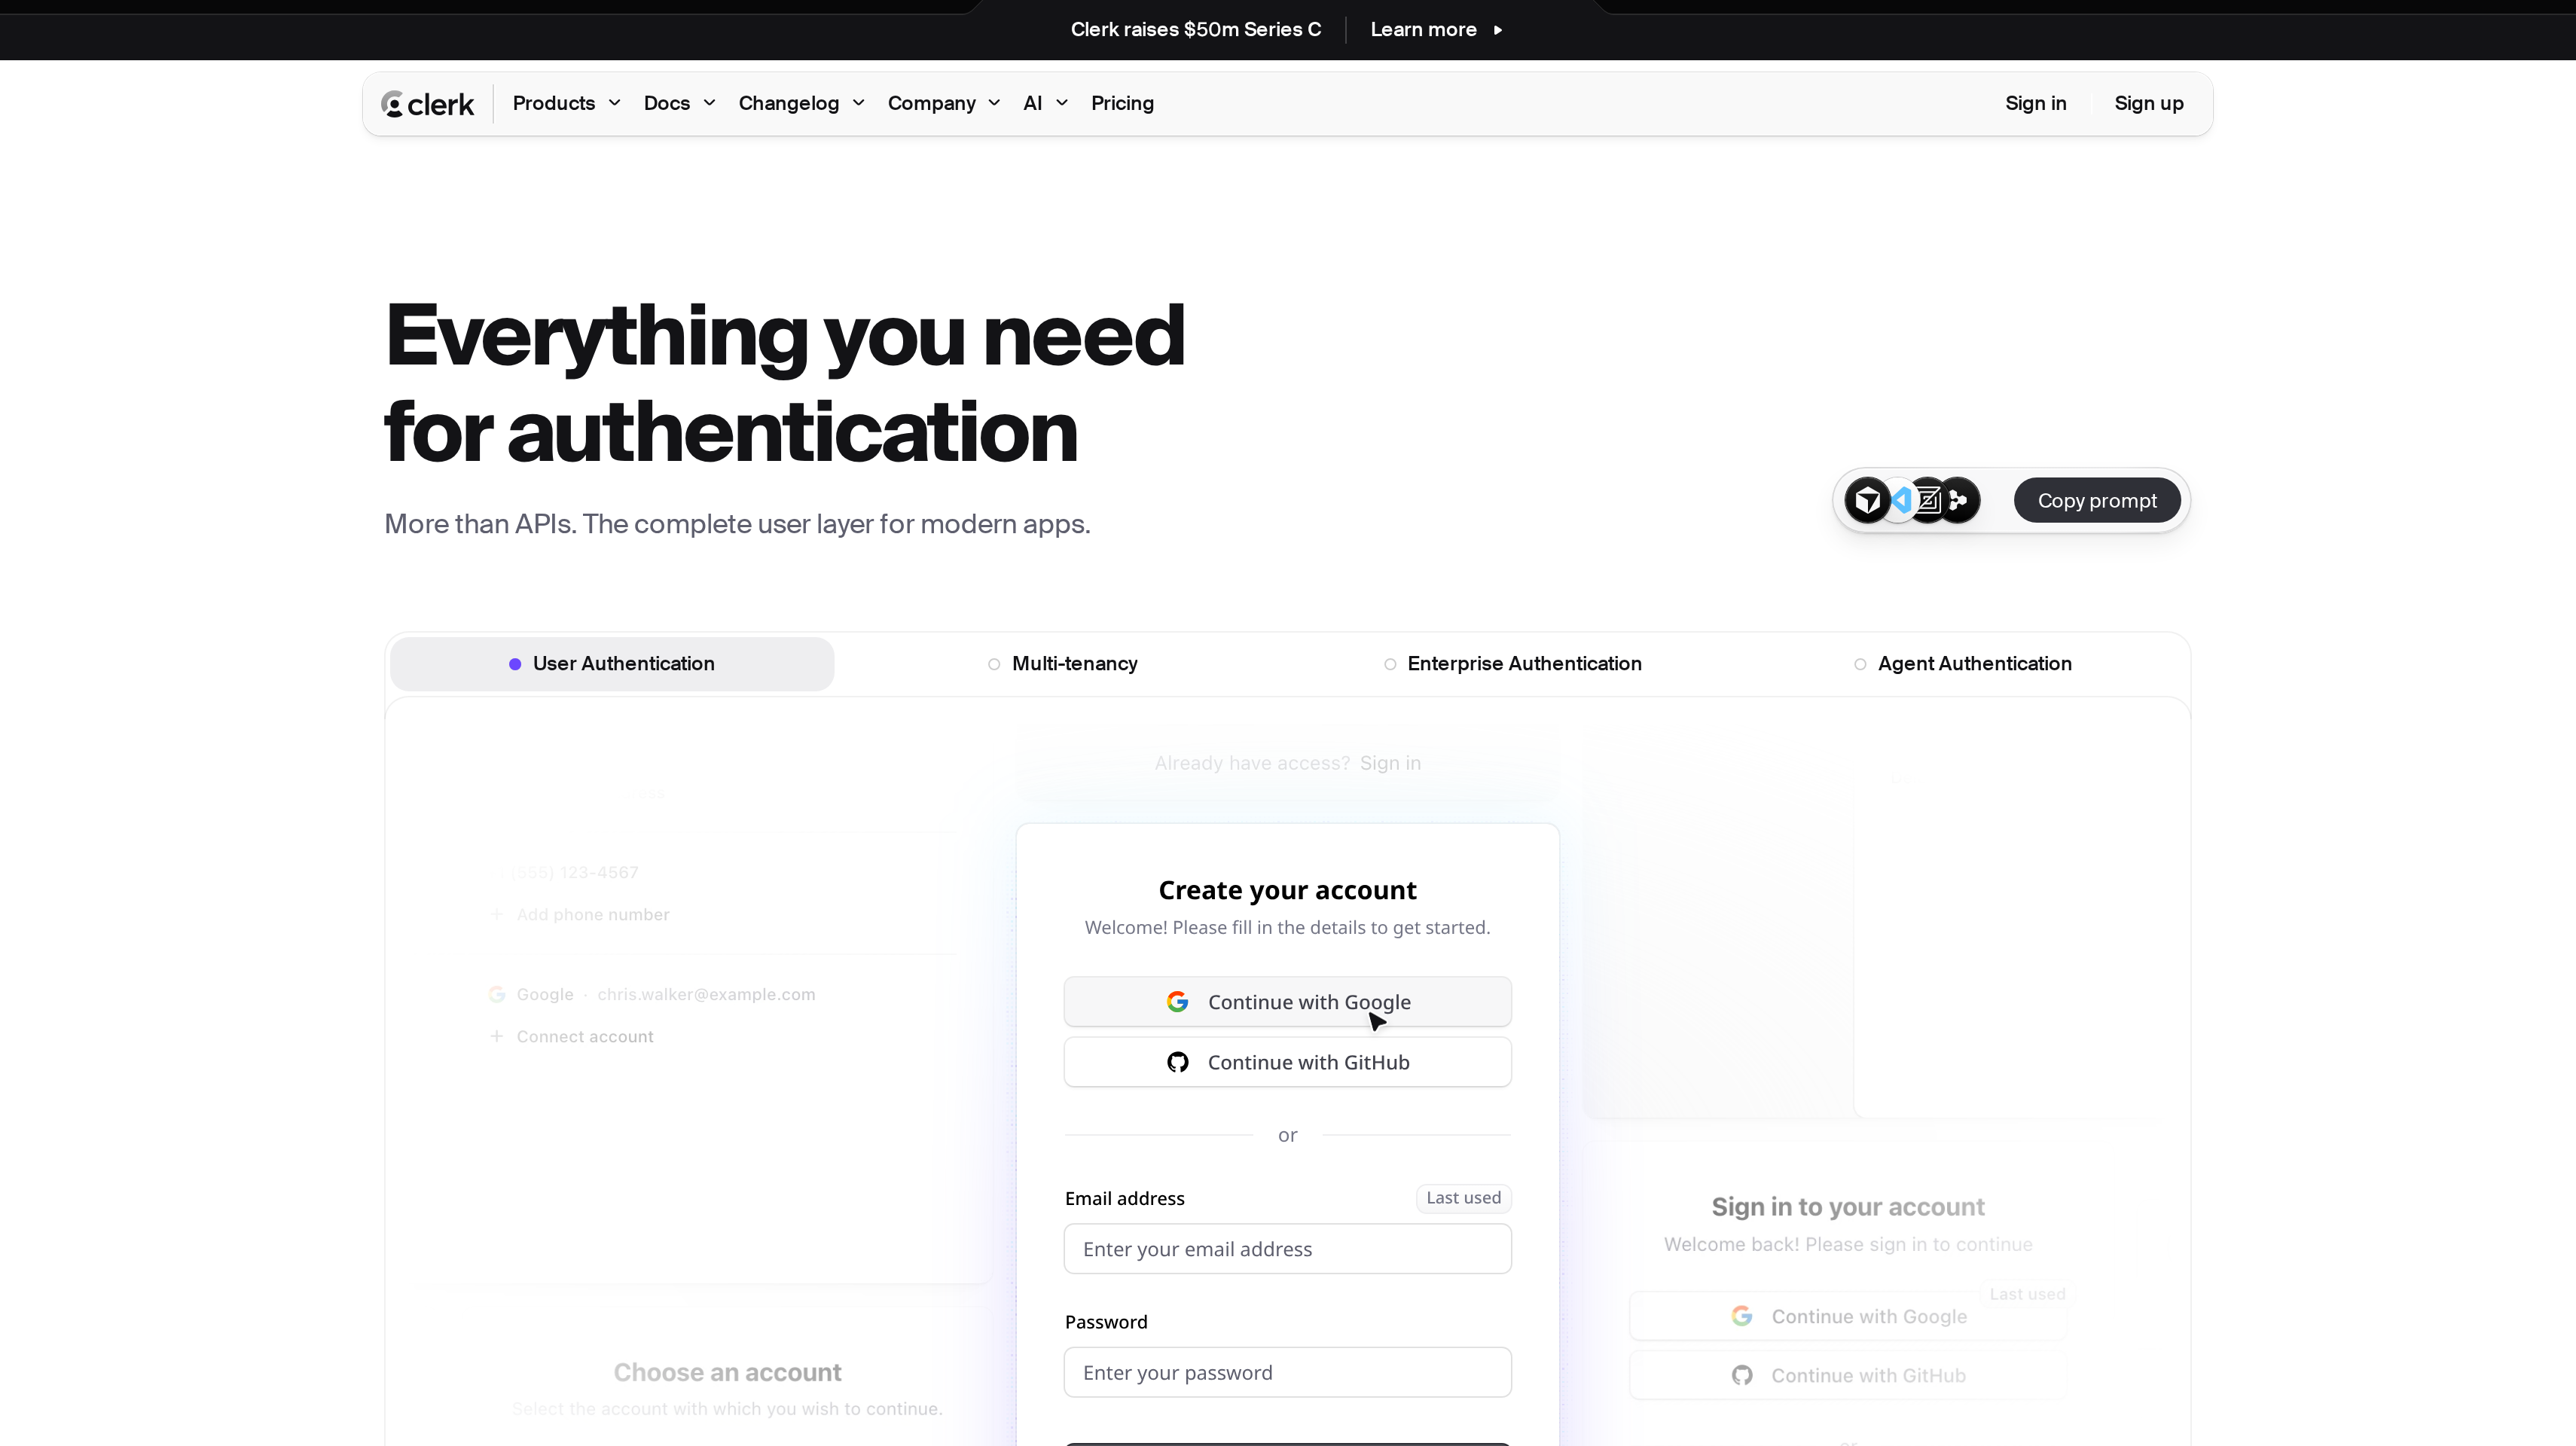Click the plus icon beside Connect account

point(496,1036)
